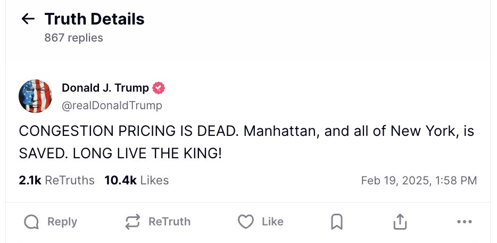
Task: Open the flag-themed profile avatar
Action: point(35,96)
